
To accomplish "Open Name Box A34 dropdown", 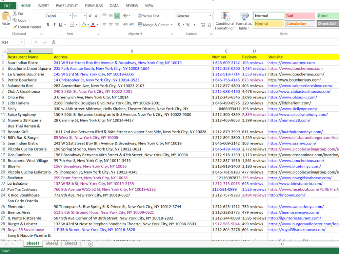I will [x=21, y=42].
